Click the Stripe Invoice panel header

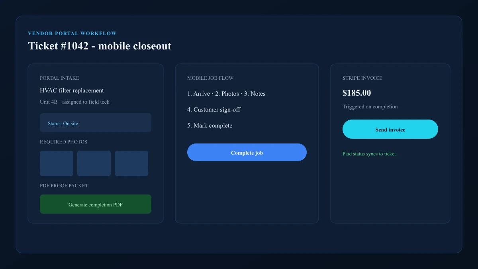coord(362,78)
